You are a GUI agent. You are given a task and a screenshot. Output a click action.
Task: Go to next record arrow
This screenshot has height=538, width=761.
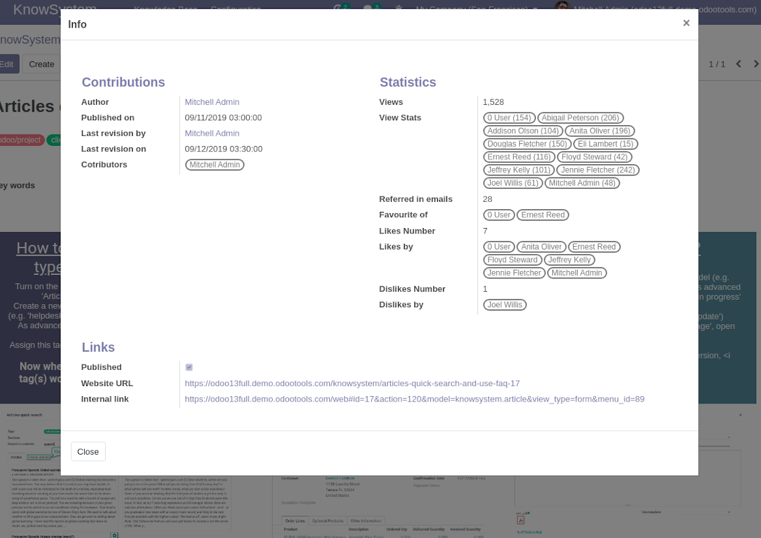click(756, 64)
